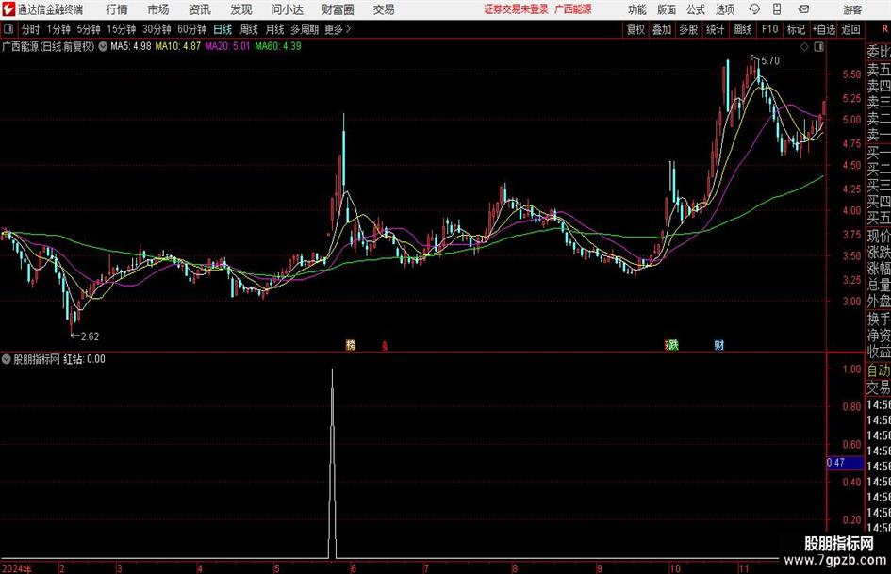Click the white spike peak in 红钻 indicator

pyautogui.click(x=333, y=370)
